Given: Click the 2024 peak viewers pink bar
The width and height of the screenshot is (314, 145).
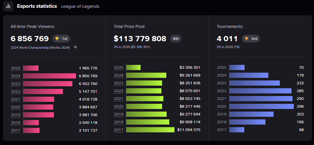Looking at the screenshot, I should pos(49,76).
